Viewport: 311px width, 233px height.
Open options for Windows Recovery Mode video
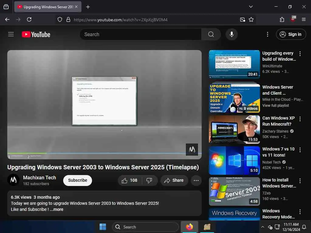pyautogui.click(x=300, y=212)
